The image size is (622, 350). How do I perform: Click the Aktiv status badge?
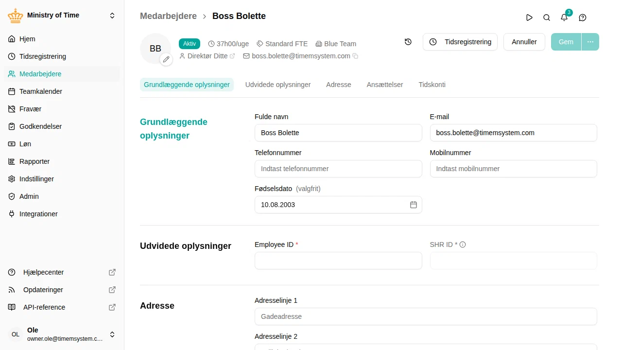pyautogui.click(x=190, y=44)
